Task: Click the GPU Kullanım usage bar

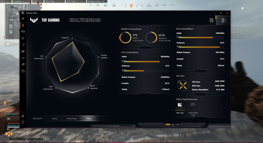Action: pos(200,47)
